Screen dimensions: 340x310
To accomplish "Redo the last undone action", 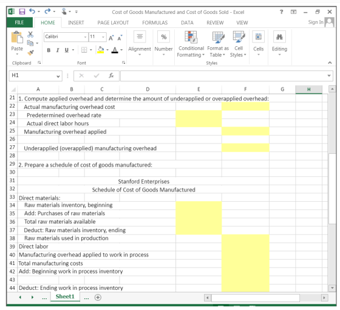I will [47, 11].
